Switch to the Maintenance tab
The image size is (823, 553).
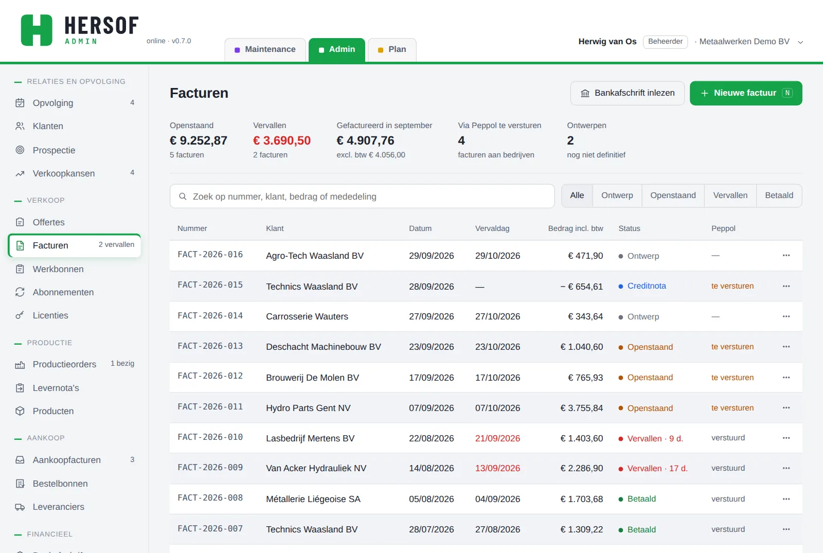(x=265, y=50)
